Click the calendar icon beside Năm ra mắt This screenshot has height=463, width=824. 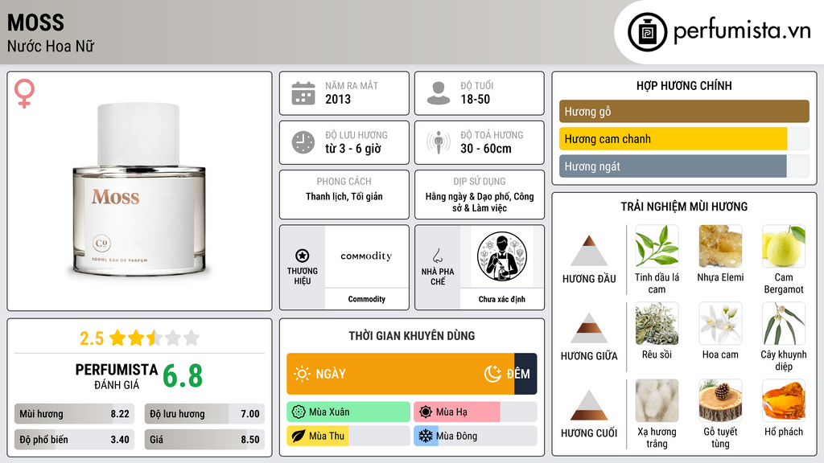(303, 93)
